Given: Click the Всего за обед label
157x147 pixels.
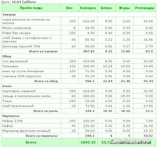Looking at the screenshot, I should (x=46, y=81).
